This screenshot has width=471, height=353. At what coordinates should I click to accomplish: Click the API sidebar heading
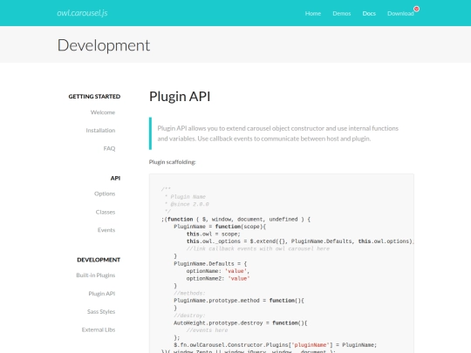[x=115, y=178]
